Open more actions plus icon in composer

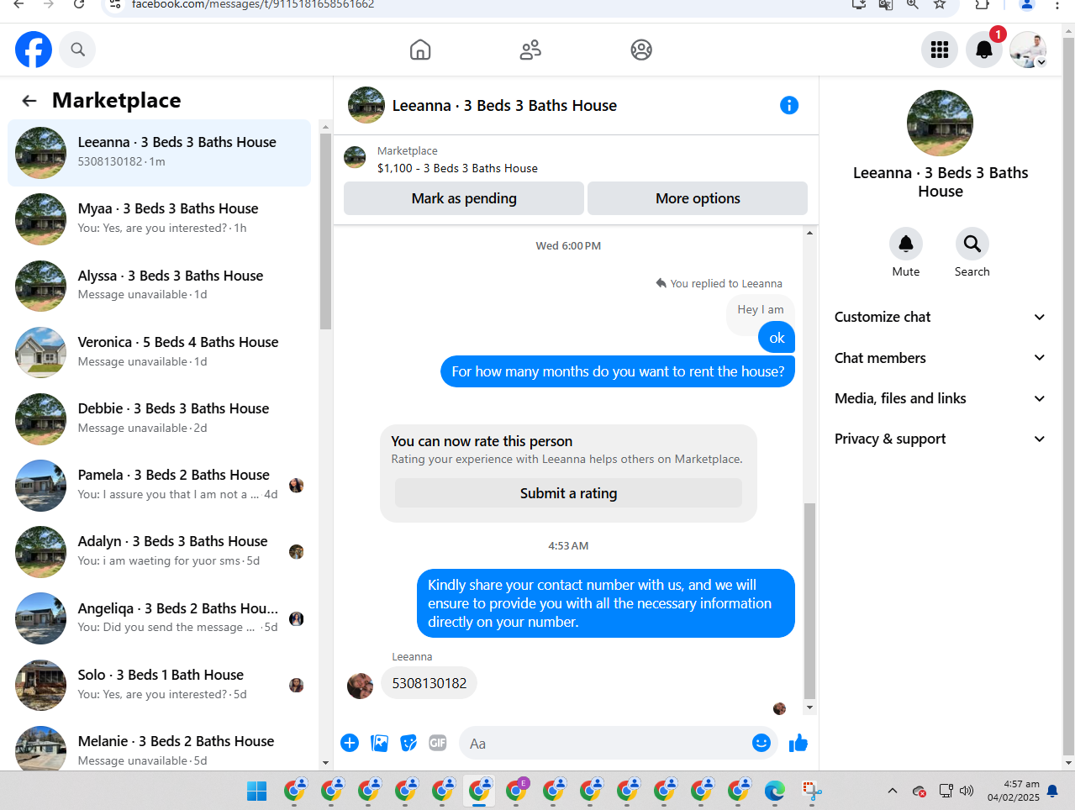point(350,743)
